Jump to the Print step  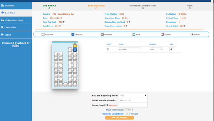click(x=189, y=6)
